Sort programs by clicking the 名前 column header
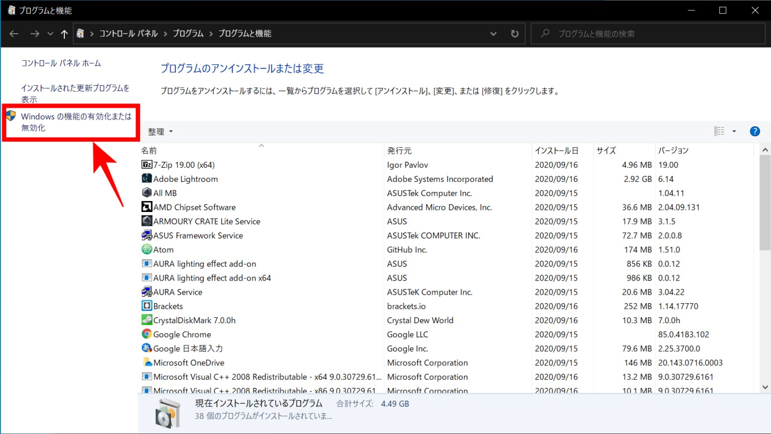This screenshot has width=771, height=434. pos(149,150)
